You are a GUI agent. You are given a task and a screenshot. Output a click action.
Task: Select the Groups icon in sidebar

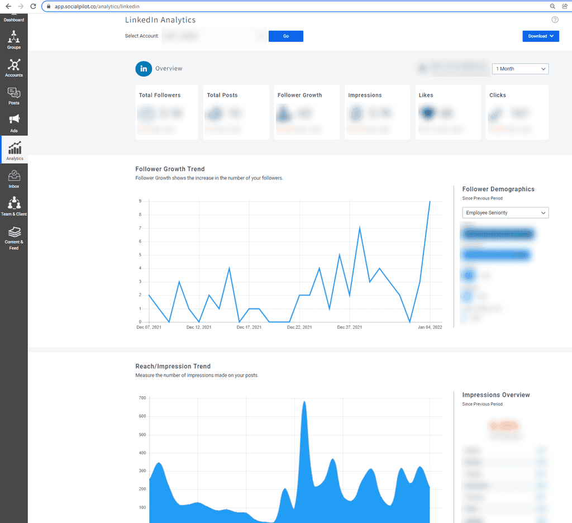[x=14, y=38]
